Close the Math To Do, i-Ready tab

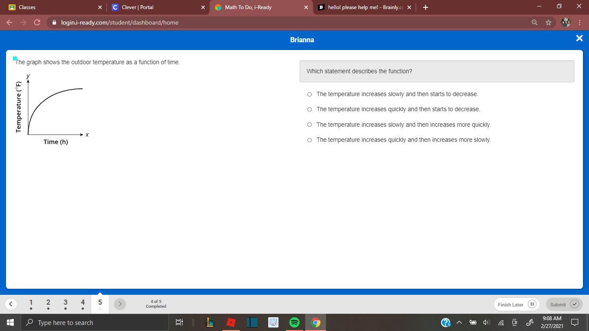[x=306, y=7]
